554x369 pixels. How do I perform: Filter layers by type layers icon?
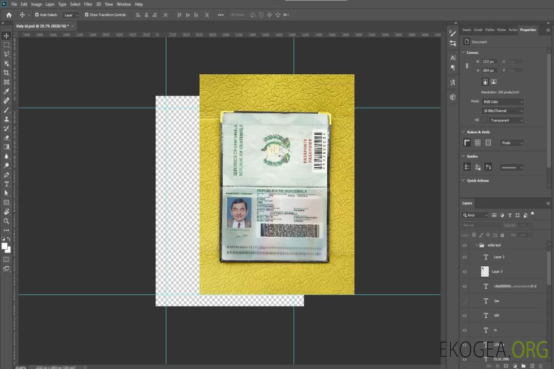tap(510, 215)
